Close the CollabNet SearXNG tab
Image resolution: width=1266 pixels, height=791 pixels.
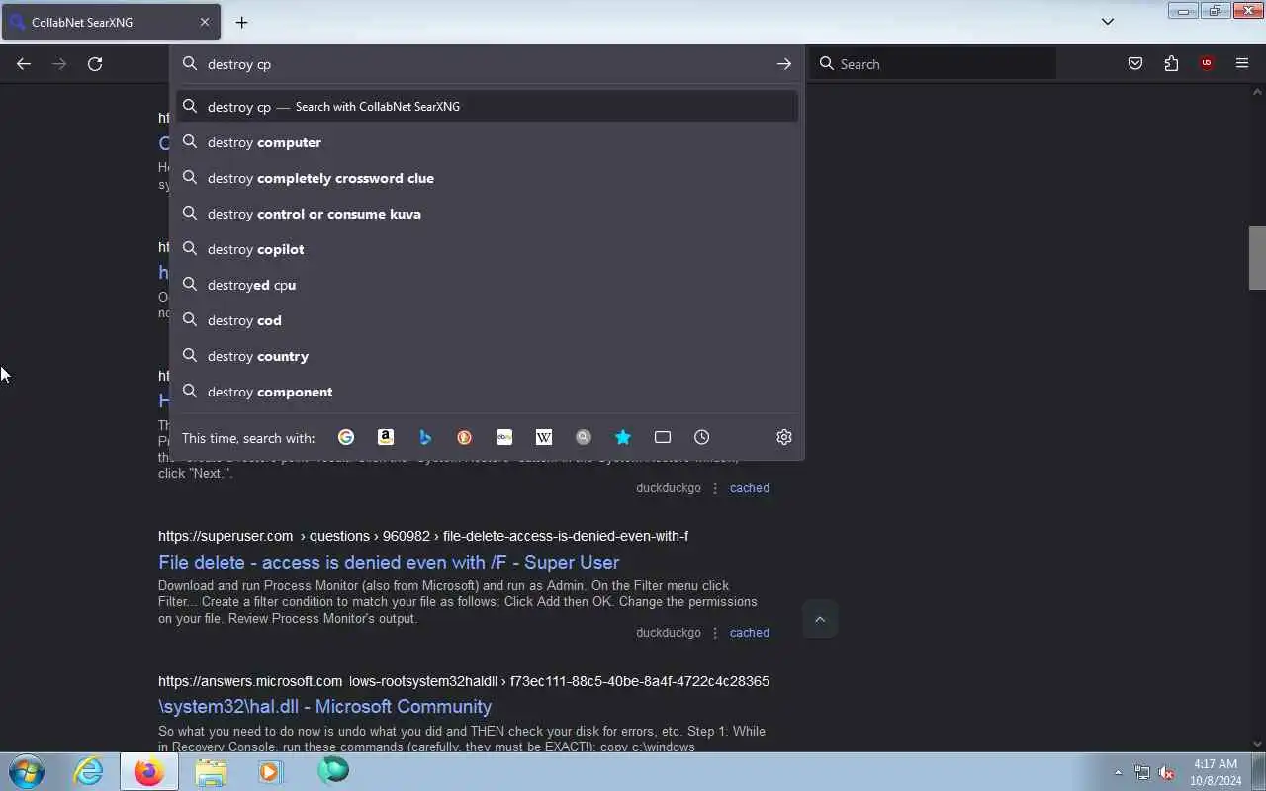coord(205,22)
